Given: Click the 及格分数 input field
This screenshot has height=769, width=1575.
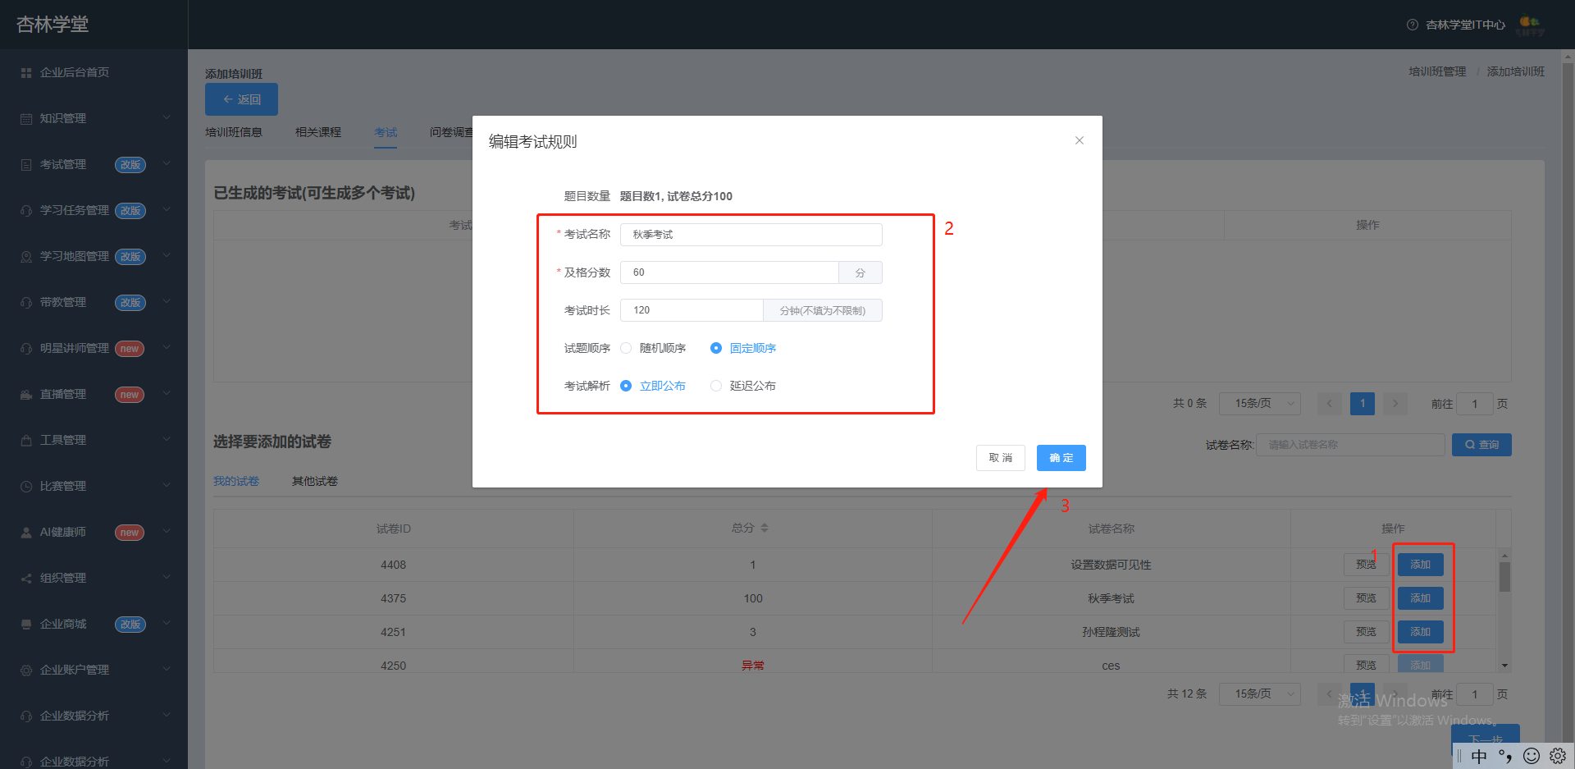Looking at the screenshot, I should tap(729, 272).
